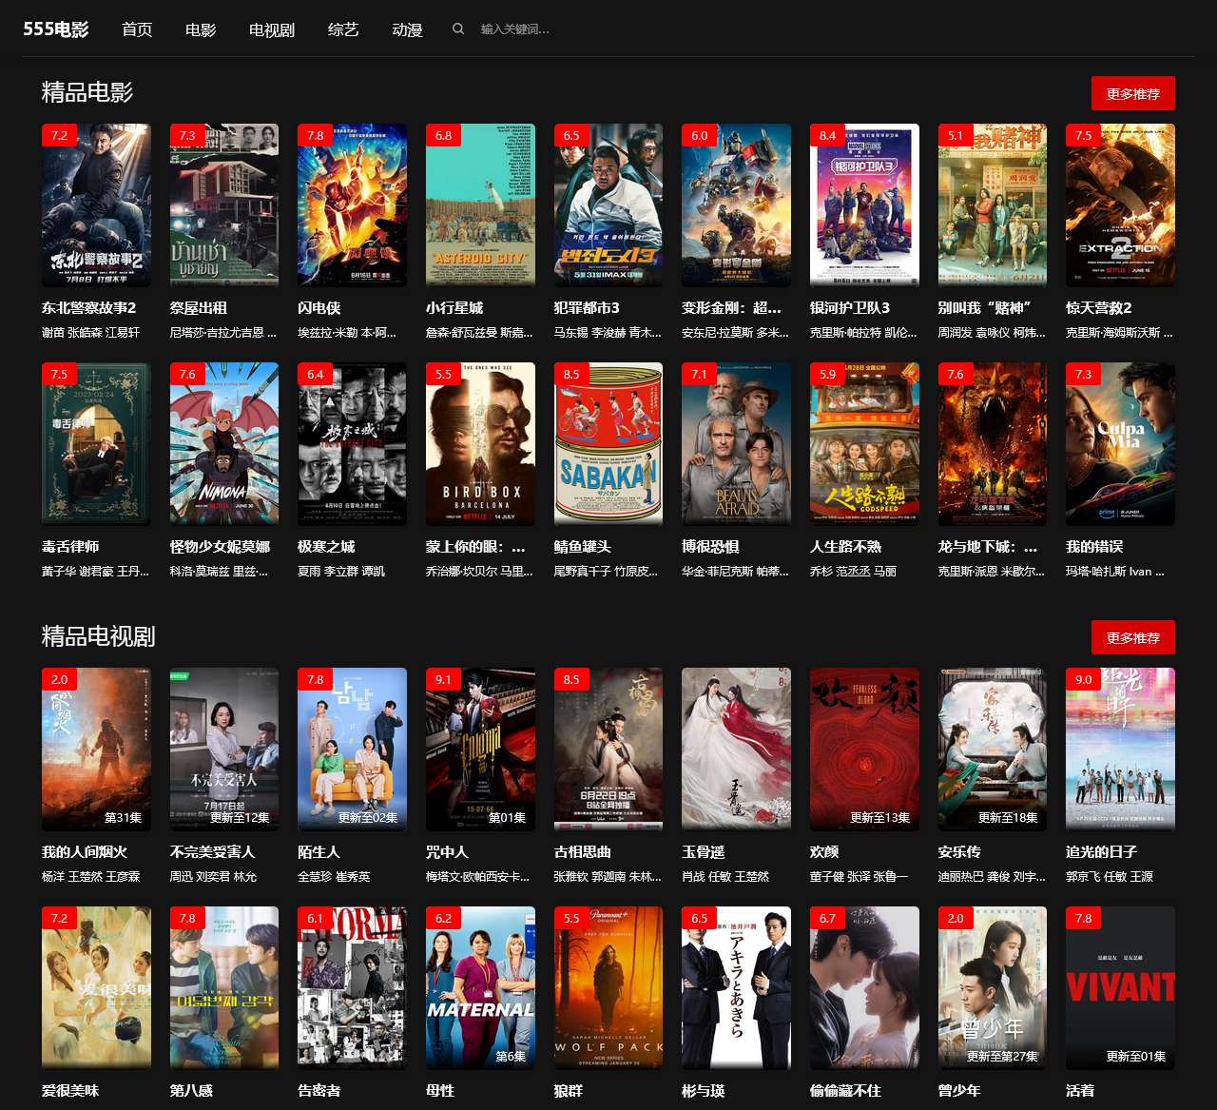Screen dimensions: 1217x1110
Task: Open the 欢颜 drama poster
Action: (x=864, y=750)
